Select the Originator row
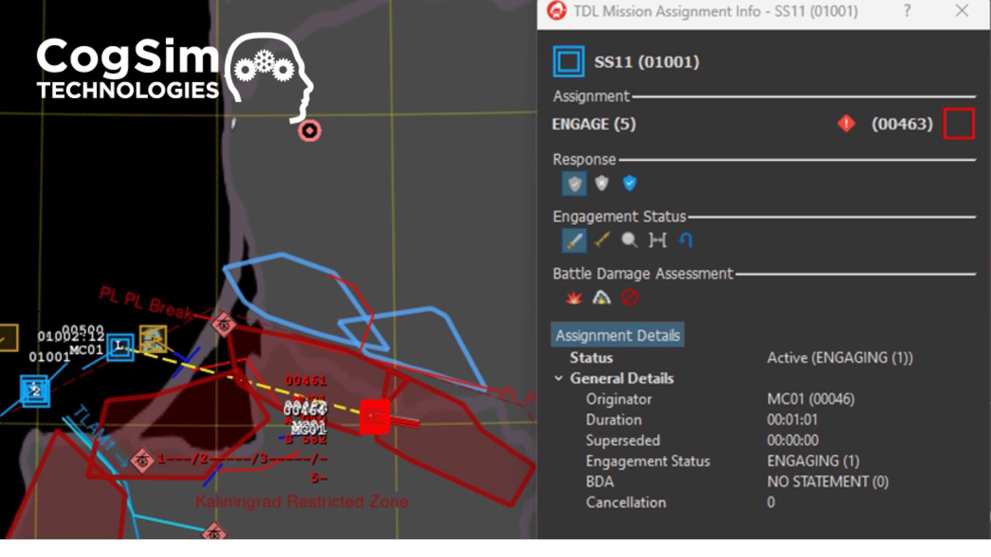 point(764,399)
